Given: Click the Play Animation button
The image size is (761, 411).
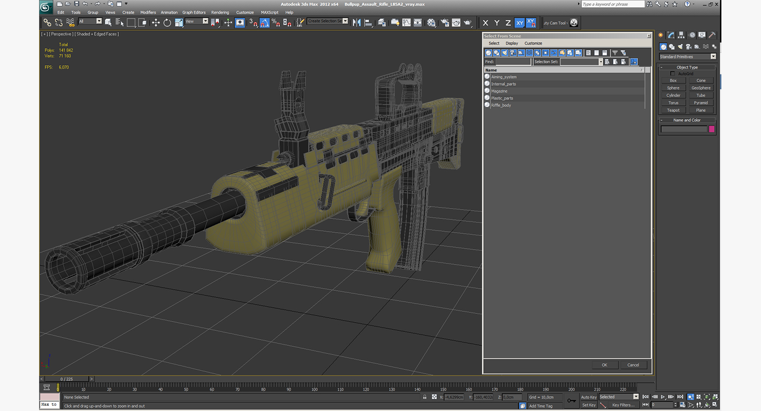Looking at the screenshot, I should coord(663,397).
